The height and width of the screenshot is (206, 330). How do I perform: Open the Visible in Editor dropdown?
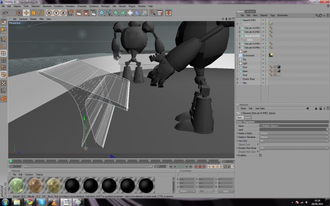(294, 133)
